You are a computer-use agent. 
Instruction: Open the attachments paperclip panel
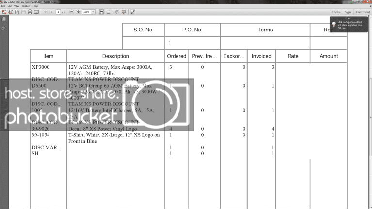point(4,28)
